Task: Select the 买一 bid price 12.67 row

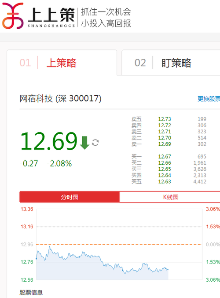Action: pyautogui.click(x=169, y=157)
